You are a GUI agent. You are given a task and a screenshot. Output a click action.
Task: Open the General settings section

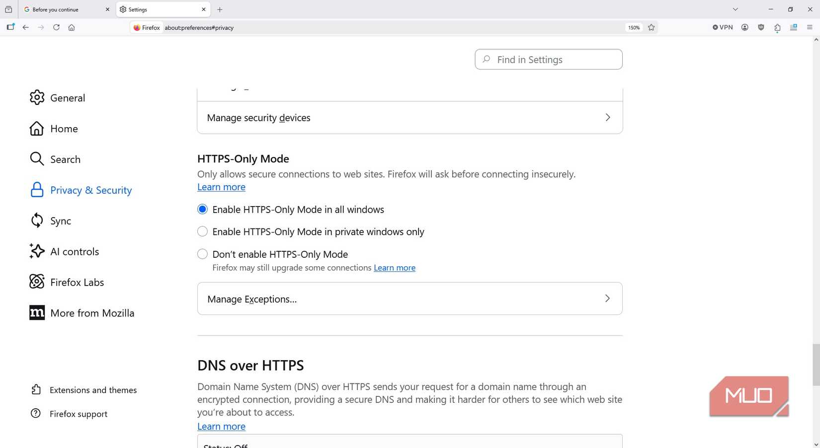tap(68, 98)
